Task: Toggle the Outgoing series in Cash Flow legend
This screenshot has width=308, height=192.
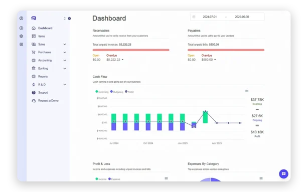Action: [117, 92]
